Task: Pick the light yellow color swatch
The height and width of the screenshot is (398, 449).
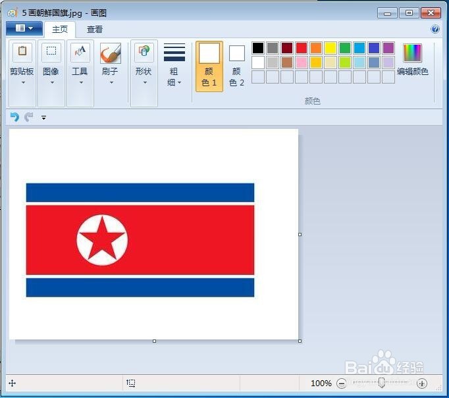Action: [x=330, y=62]
